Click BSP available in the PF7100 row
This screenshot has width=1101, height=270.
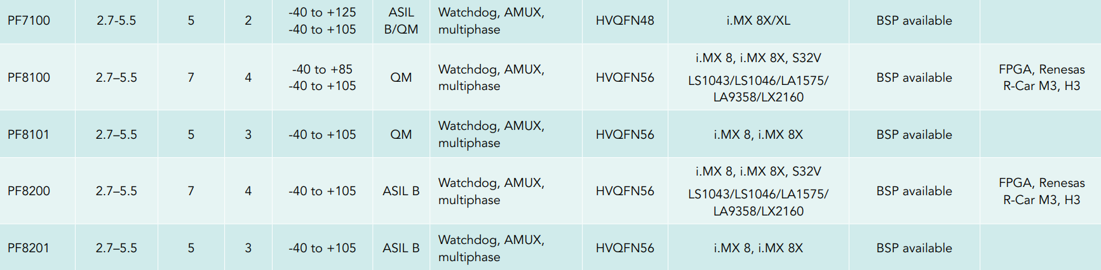pyautogui.click(x=914, y=20)
